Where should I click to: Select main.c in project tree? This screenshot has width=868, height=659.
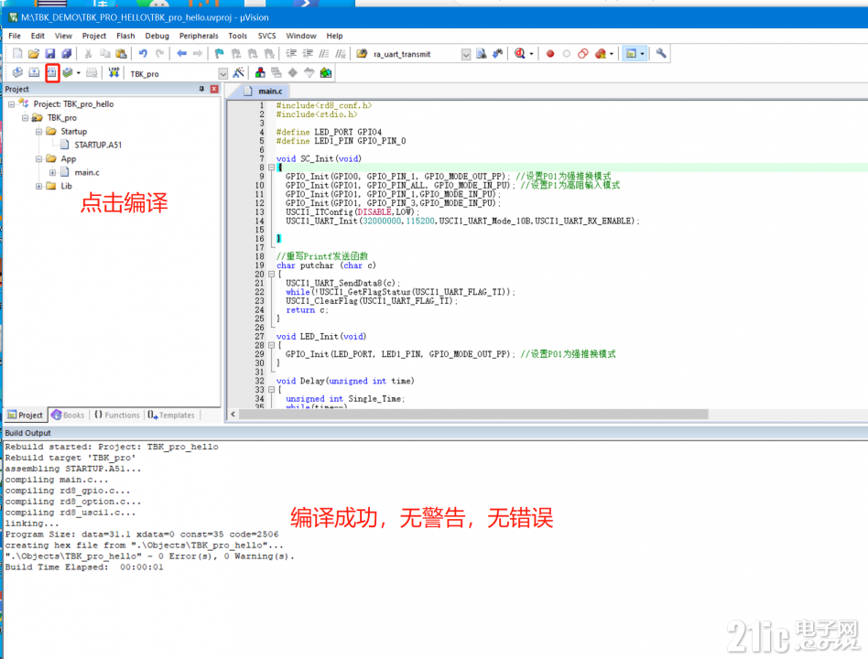click(87, 173)
